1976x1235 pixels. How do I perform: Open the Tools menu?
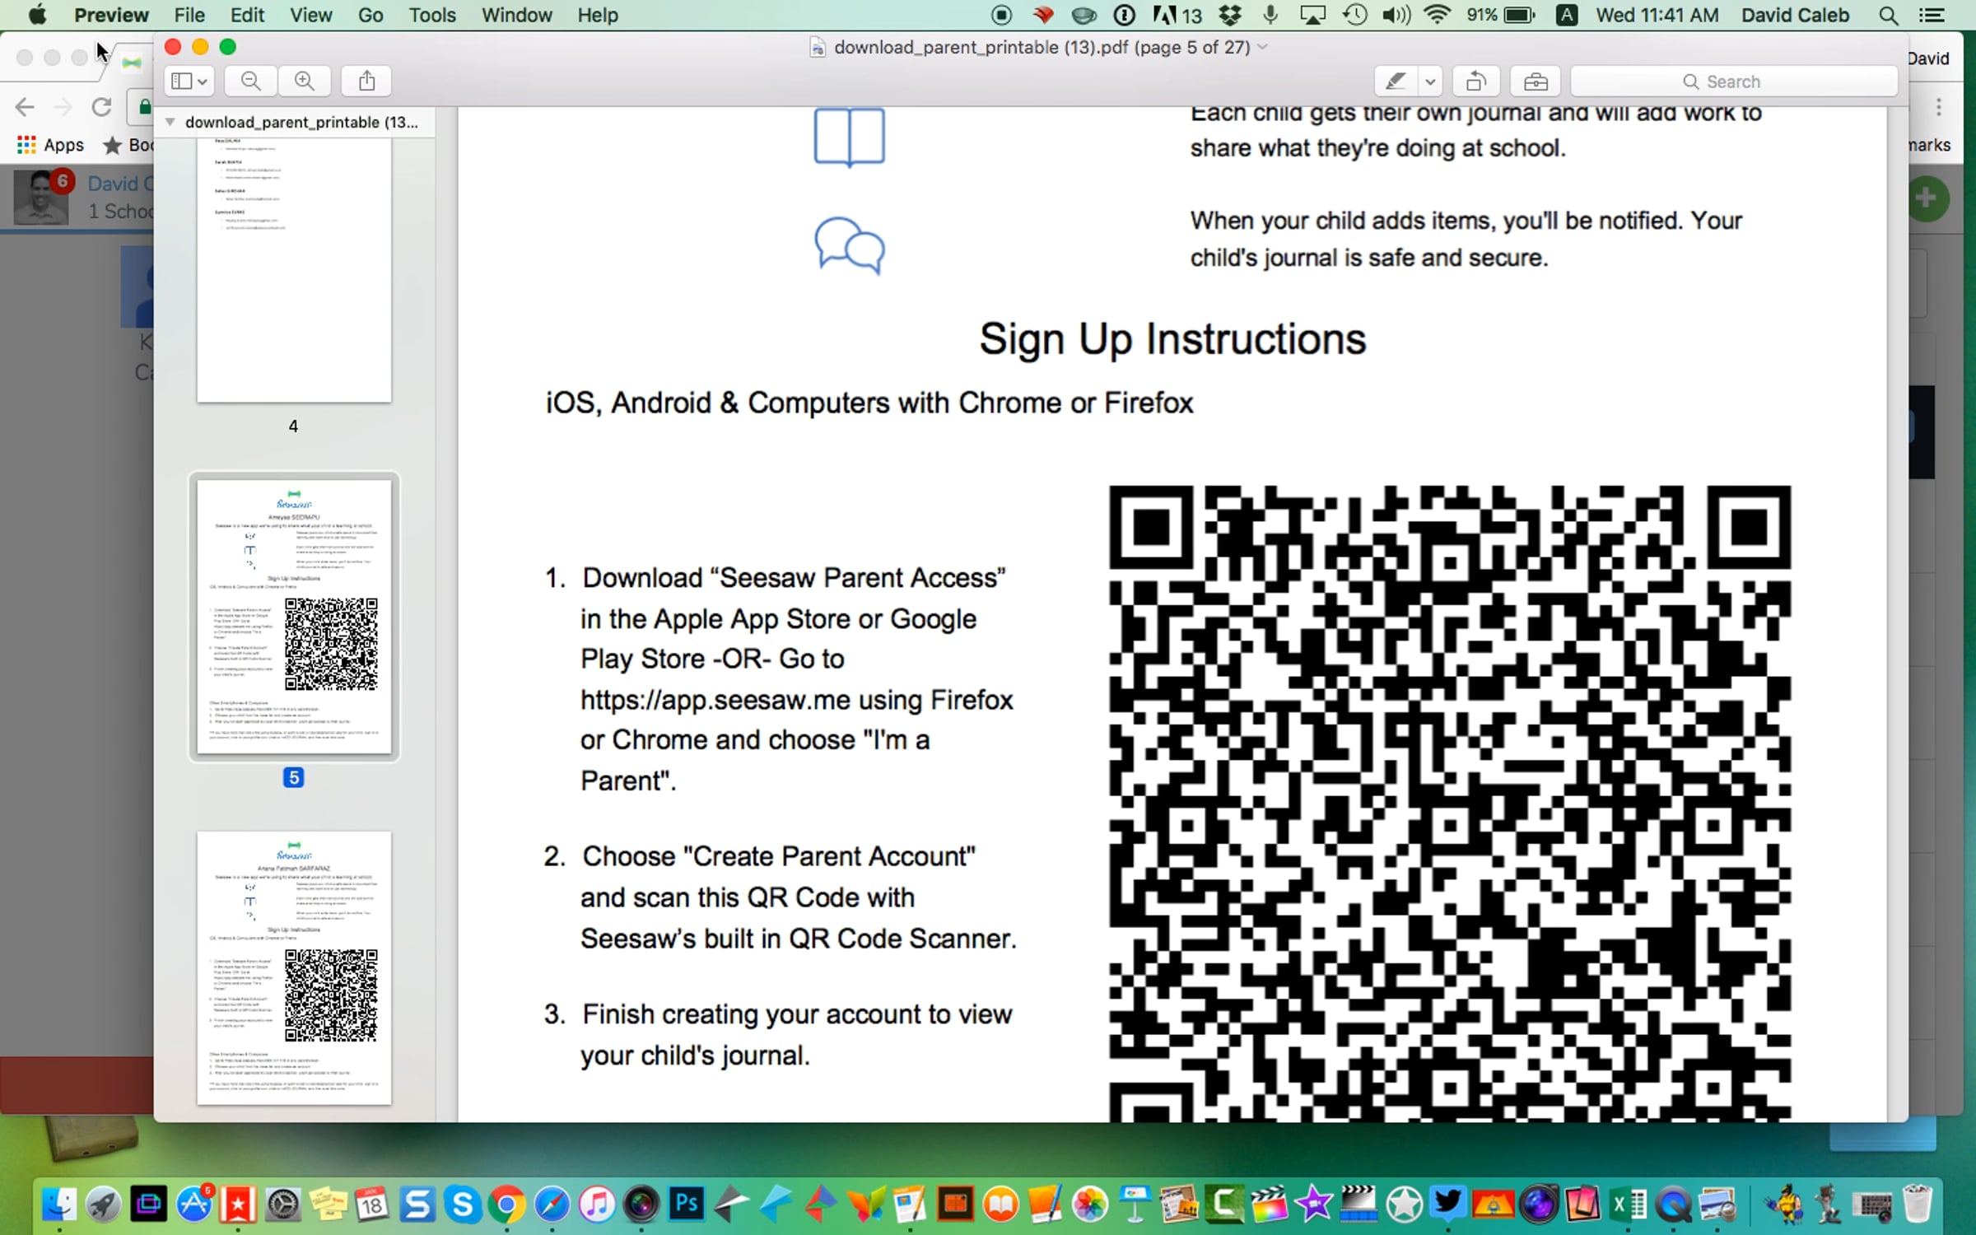pos(431,15)
